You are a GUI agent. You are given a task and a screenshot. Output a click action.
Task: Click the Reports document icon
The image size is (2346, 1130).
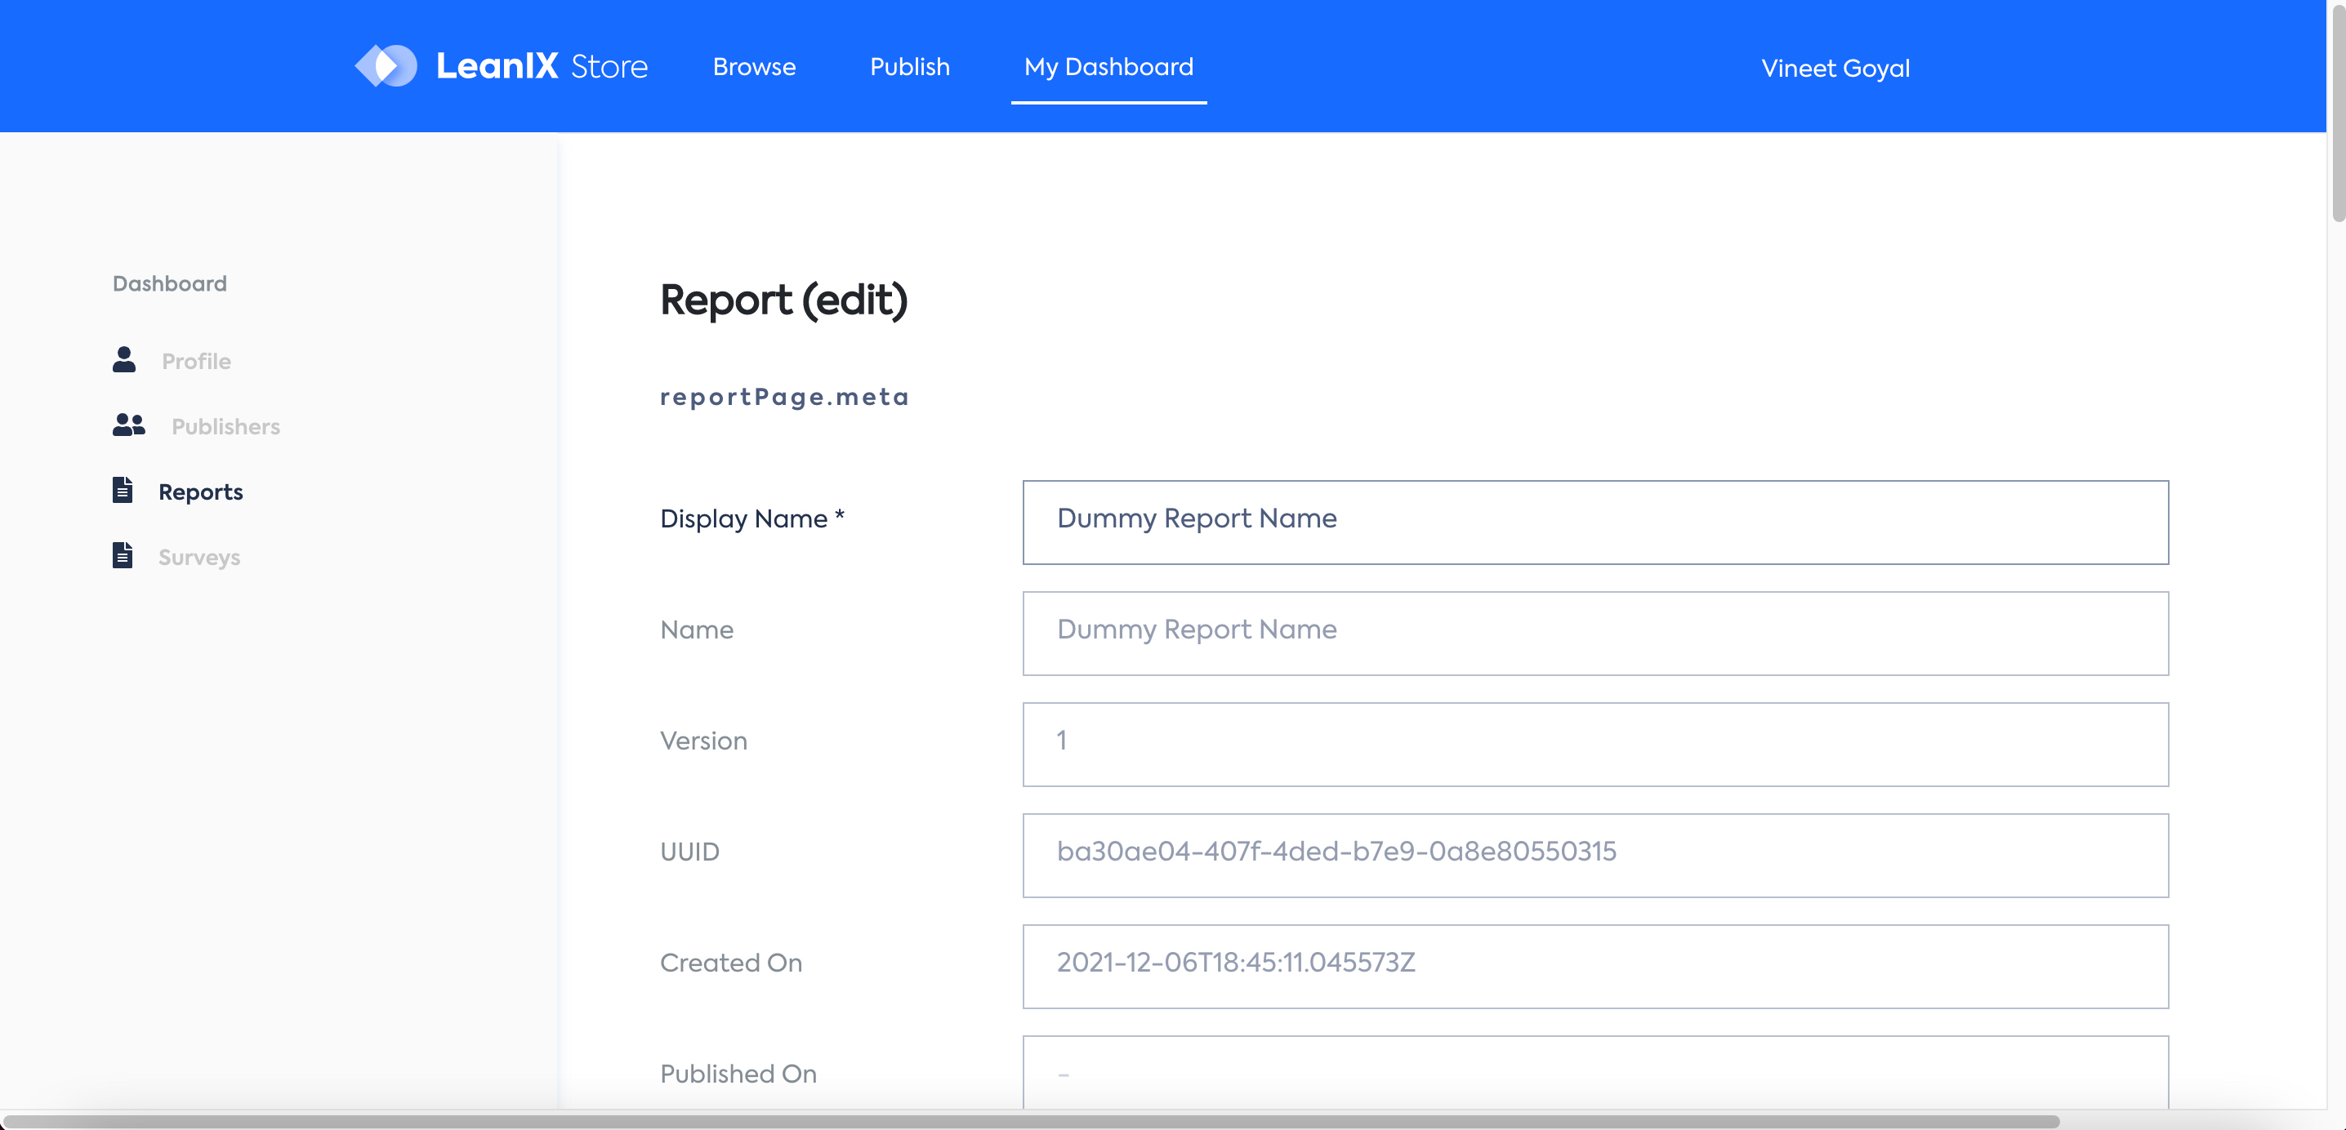click(123, 490)
